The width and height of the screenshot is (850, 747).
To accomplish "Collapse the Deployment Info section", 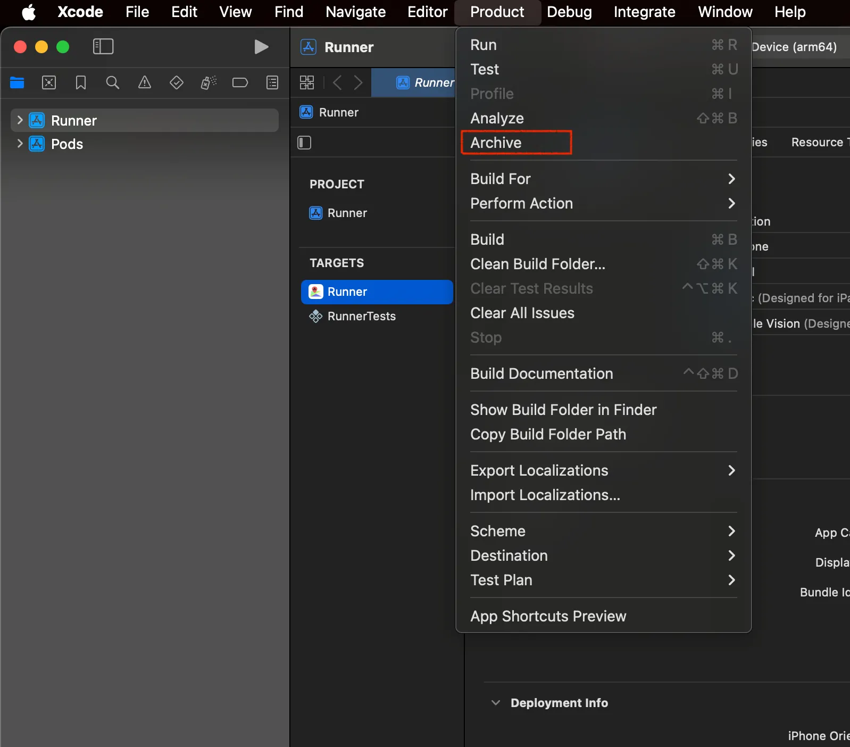I will [496, 703].
